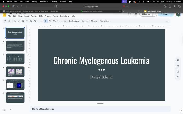
Task: Click the Safari sidebar toggle
Action: [14, 6]
